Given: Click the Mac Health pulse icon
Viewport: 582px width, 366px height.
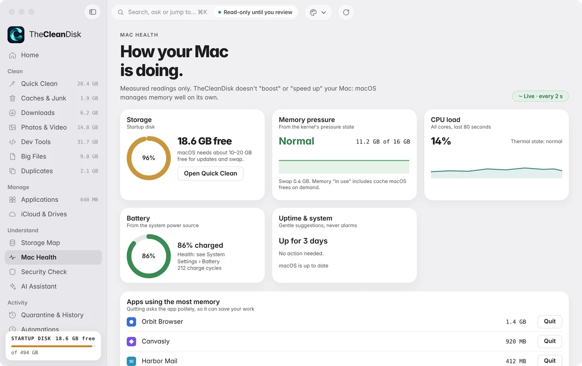Looking at the screenshot, I should [13, 258].
